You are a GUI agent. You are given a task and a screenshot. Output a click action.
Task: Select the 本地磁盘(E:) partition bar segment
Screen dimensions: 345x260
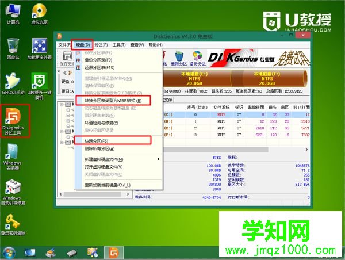[x=197, y=79]
